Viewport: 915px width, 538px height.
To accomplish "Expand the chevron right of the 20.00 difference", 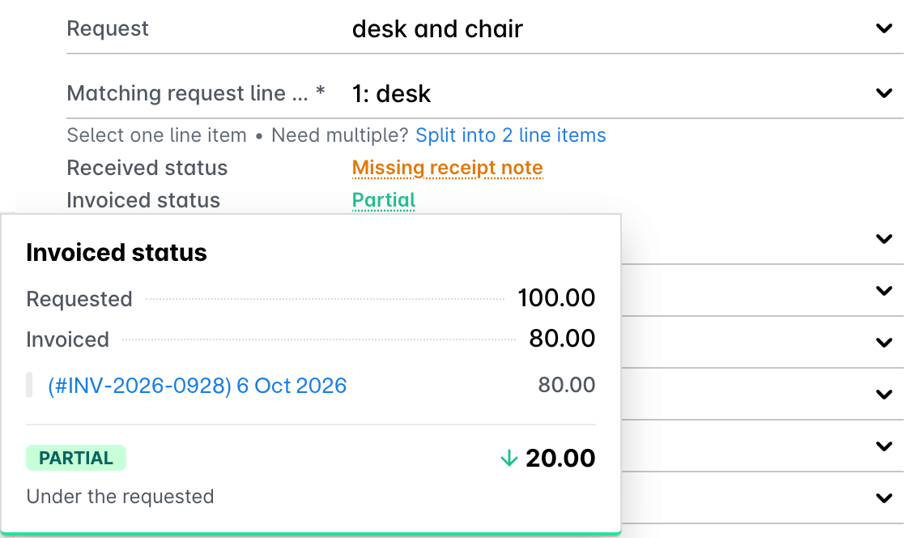I will 884,446.
